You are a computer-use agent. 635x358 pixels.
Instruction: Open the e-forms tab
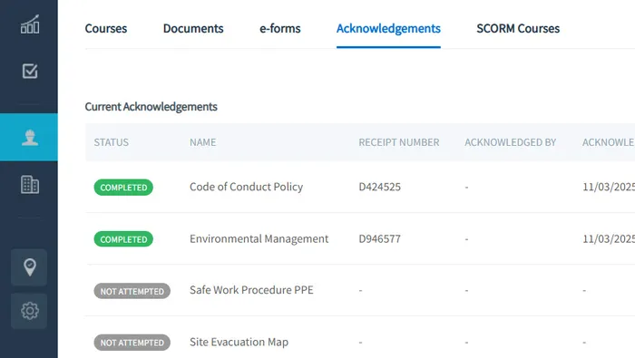point(279,28)
